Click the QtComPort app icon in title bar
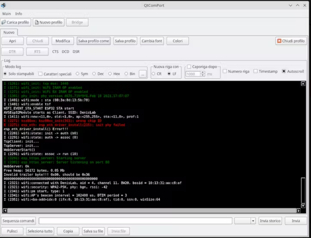 [x=3, y=5]
